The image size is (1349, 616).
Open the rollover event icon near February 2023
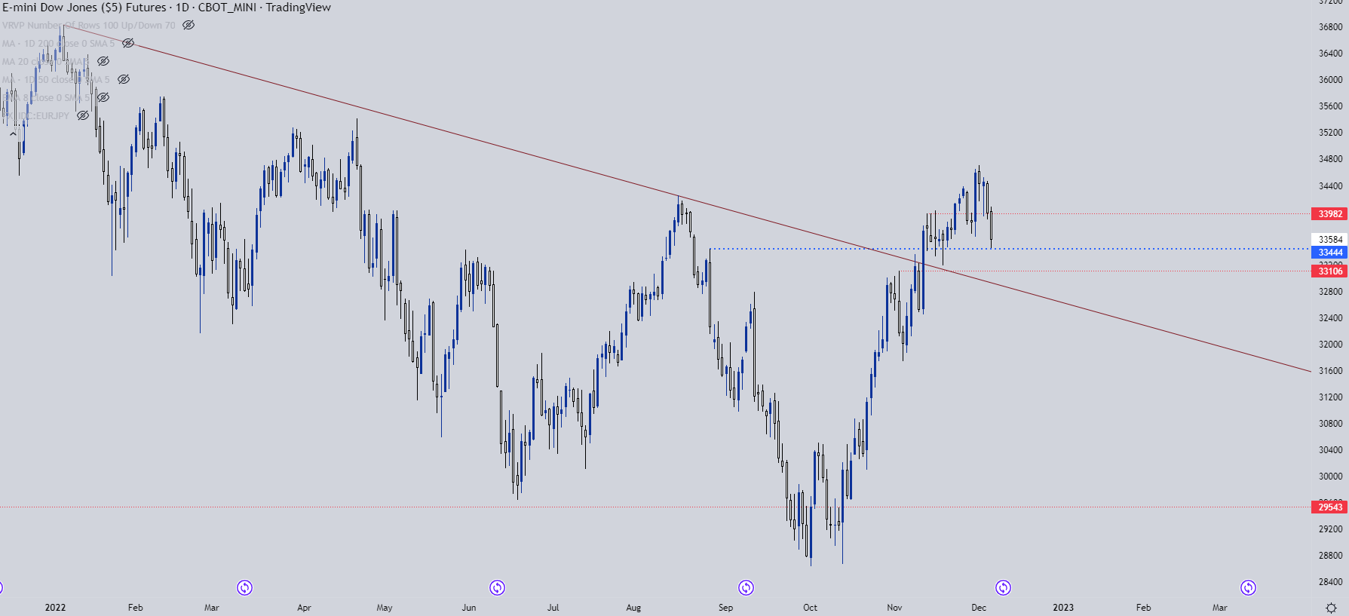(x=1248, y=587)
